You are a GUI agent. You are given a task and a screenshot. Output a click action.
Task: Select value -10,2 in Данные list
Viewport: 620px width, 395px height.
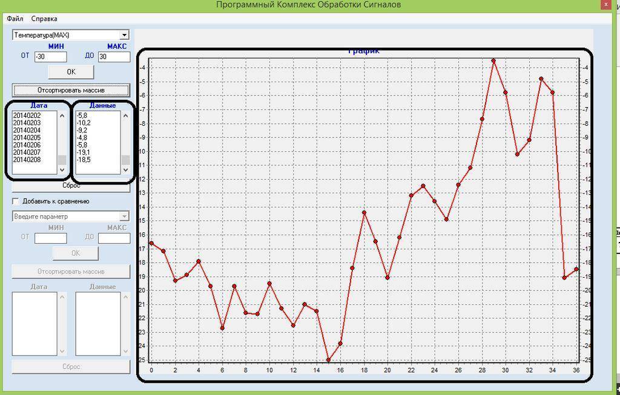[84, 123]
